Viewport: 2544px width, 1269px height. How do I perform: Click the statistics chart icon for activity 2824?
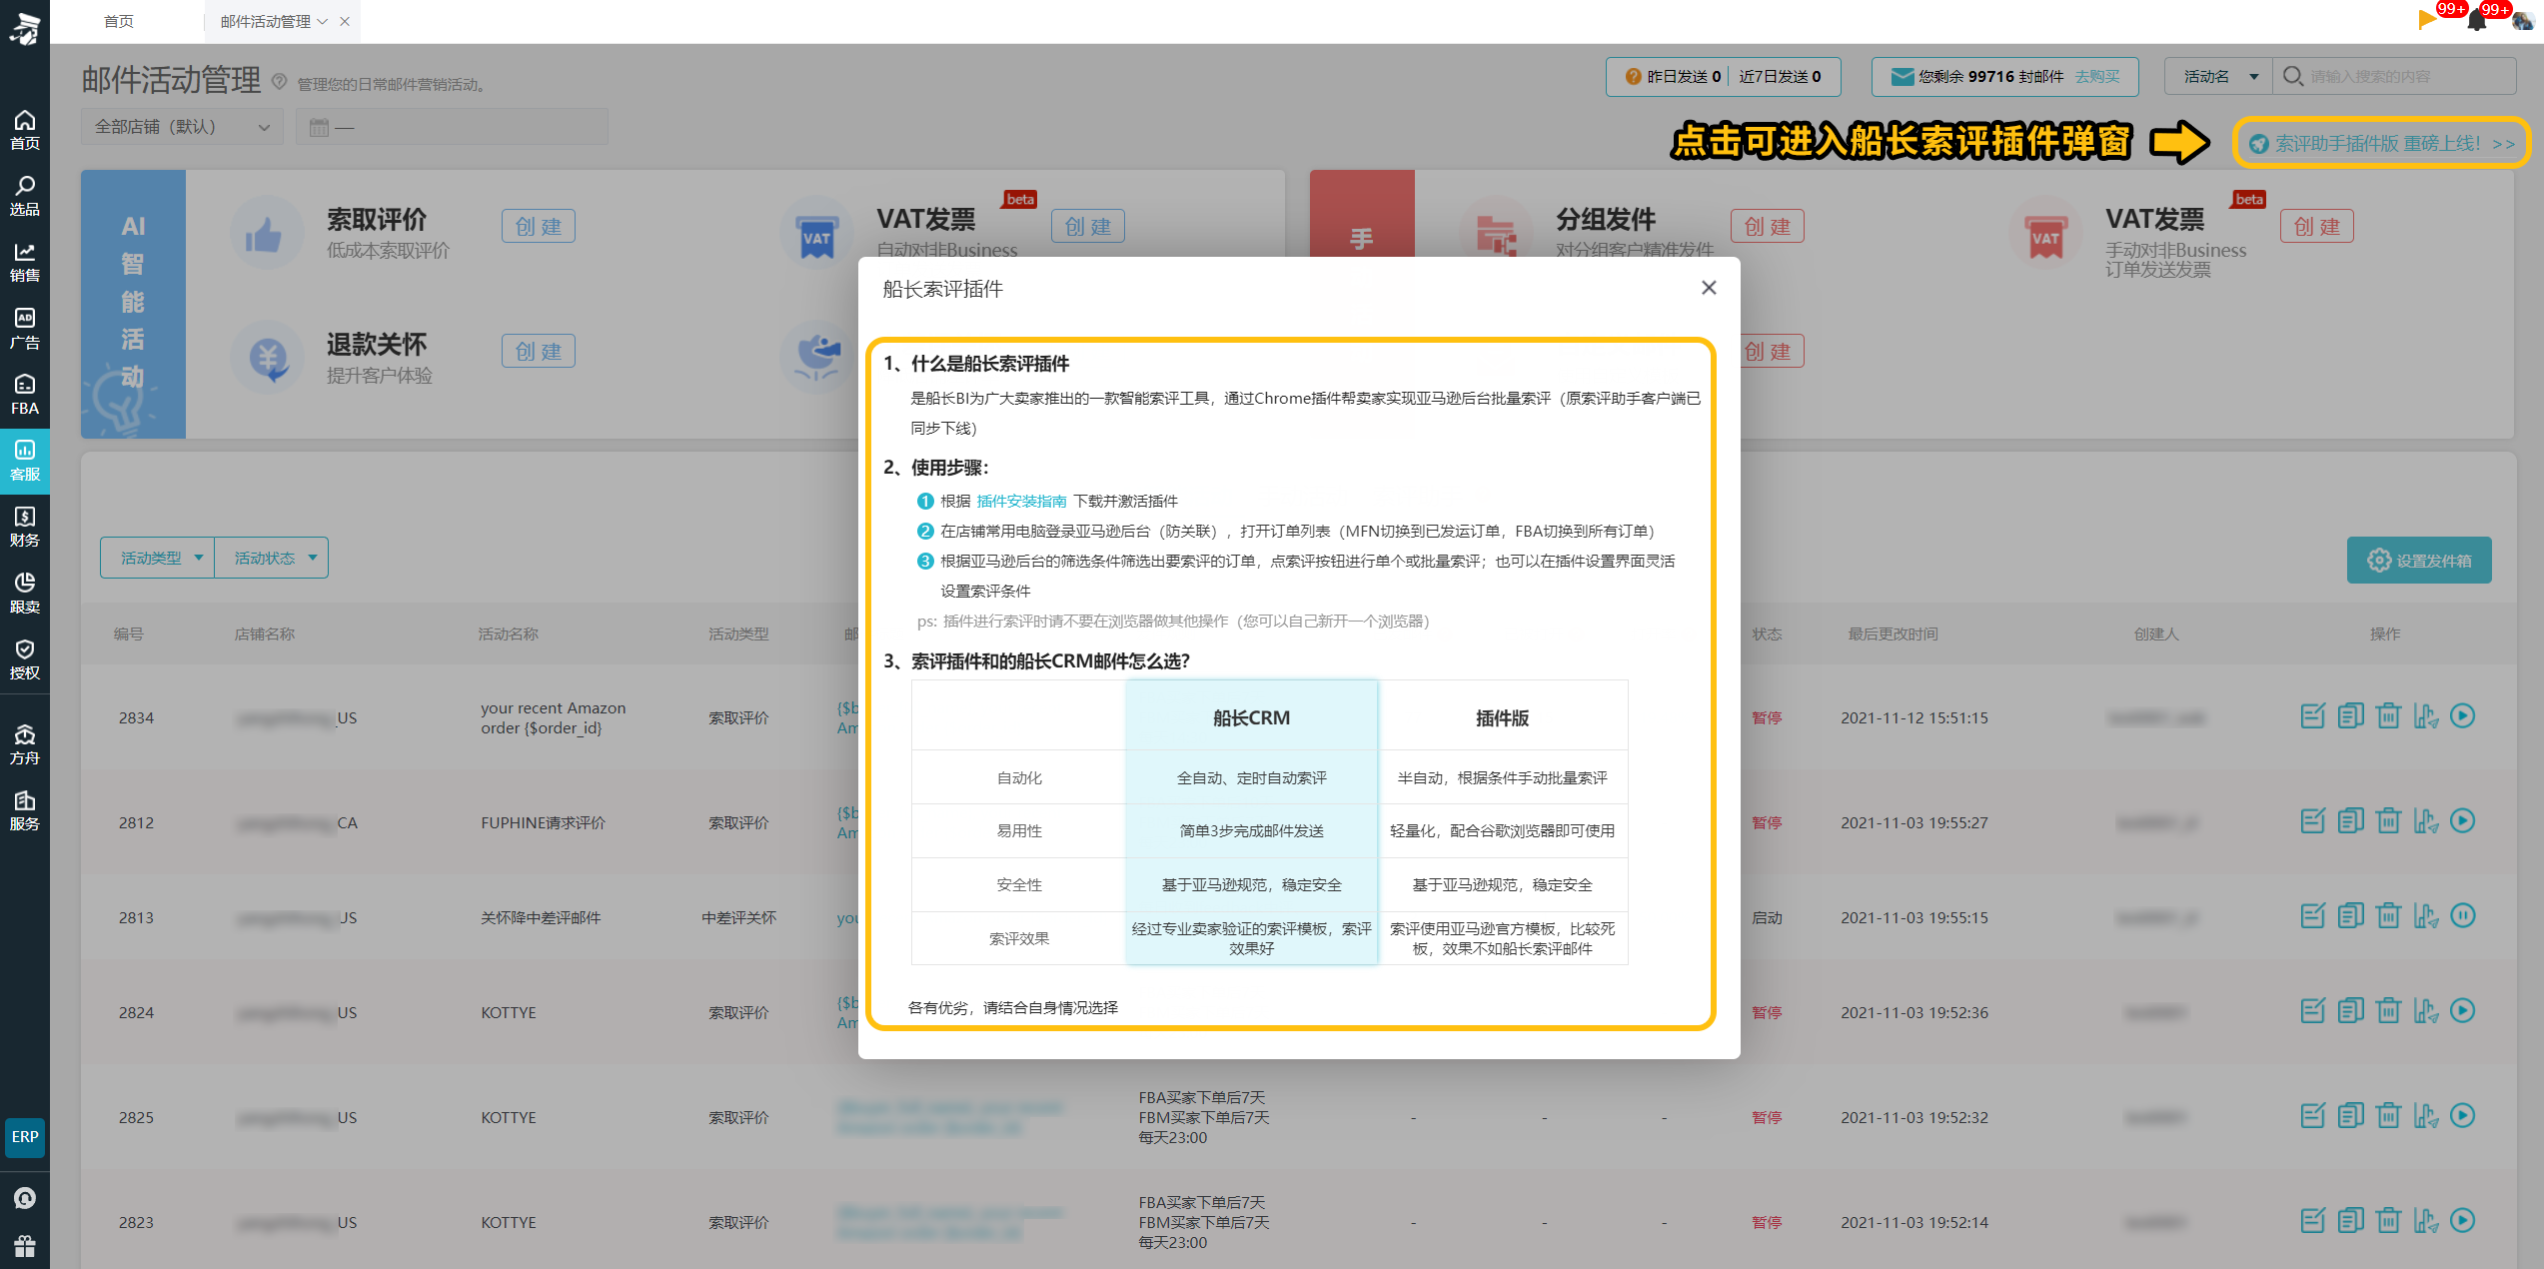[2426, 1011]
